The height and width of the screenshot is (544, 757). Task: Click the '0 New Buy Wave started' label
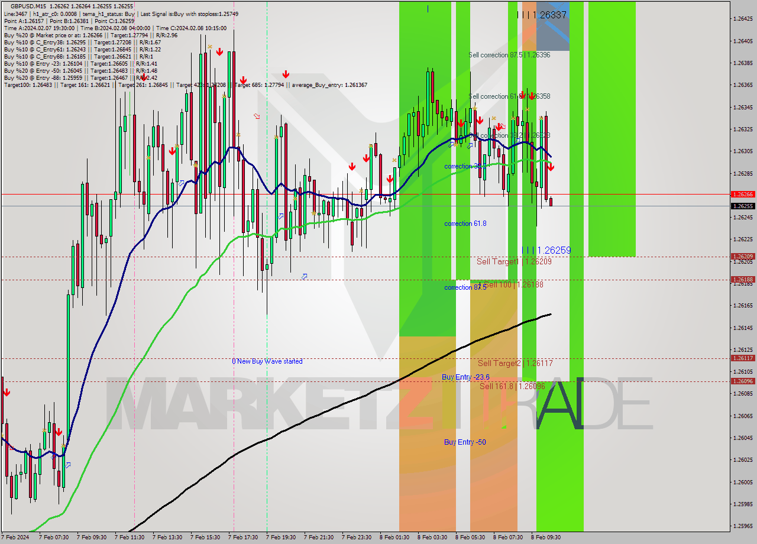[x=267, y=361]
